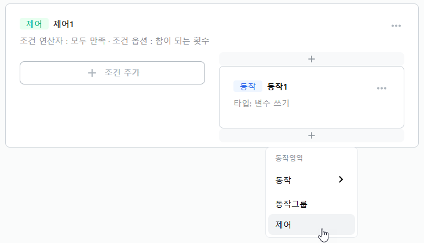Image resolution: width=424 pixels, height=243 pixels.
Task: Click the 동작영역 menu header label
Action: [289, 158]
